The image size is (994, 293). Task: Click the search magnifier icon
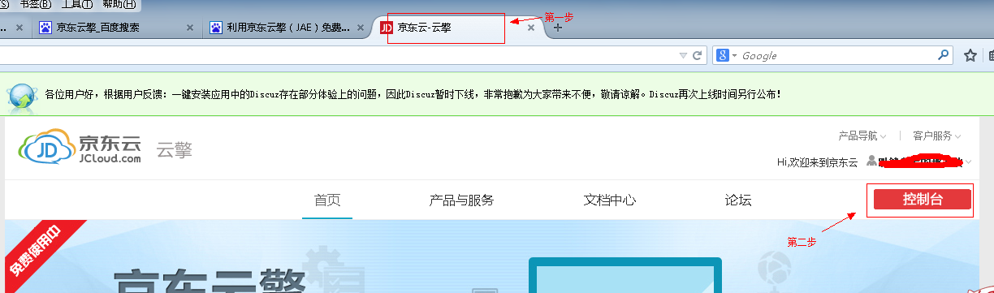pos(943,55)
